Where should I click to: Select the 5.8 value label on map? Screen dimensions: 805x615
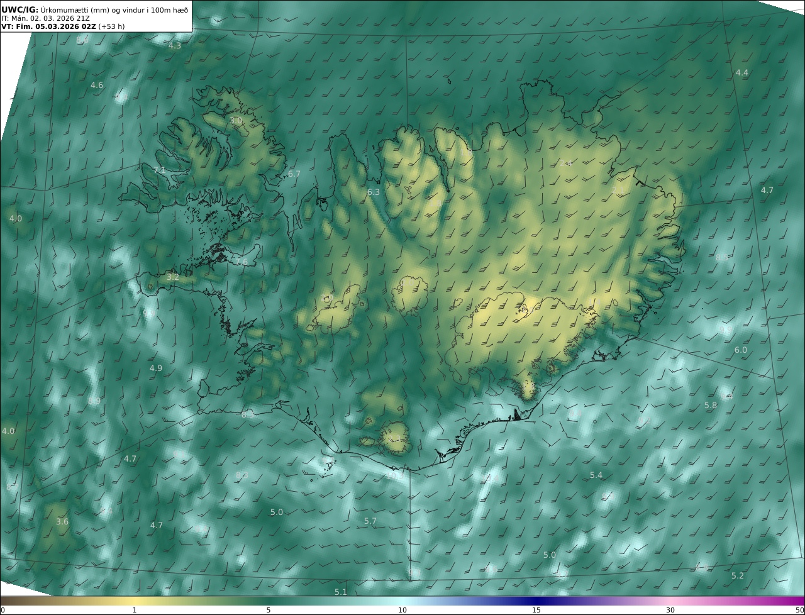711,406
